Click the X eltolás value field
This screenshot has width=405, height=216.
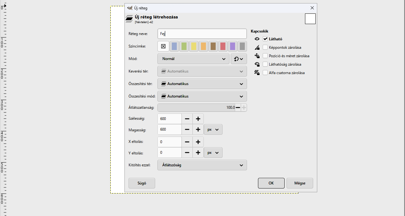click(169, 142)
